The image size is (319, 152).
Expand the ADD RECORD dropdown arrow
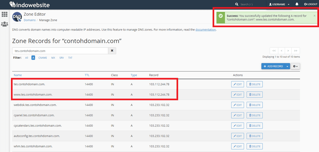point(287,66)
